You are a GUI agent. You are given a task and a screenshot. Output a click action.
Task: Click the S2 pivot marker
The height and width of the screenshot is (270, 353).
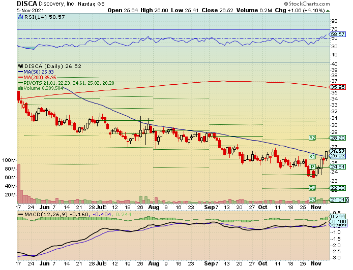312,199
